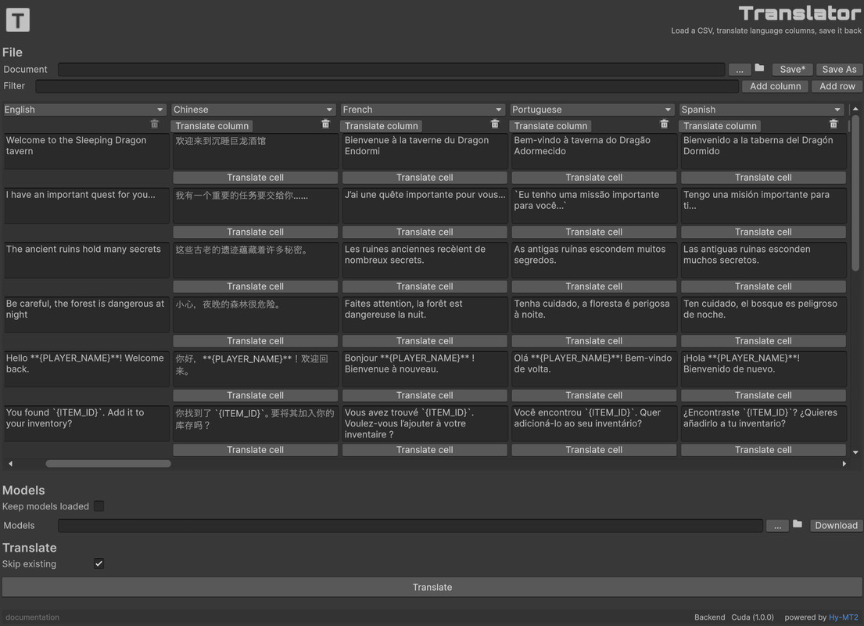
Task: Edit 'As antigas ruínas escondem' Portuguese cell
Action: [593, 260]
